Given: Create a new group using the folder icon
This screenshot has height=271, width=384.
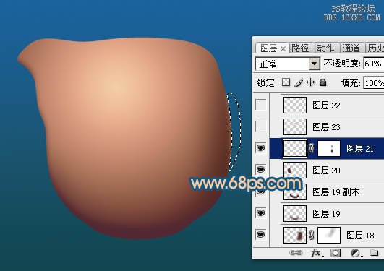Looking at the screenshot, I should pyautogui.click(x=374, y=252).
